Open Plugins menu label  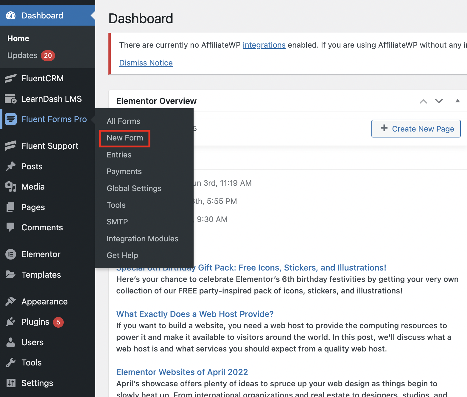[x=35, y=322]
